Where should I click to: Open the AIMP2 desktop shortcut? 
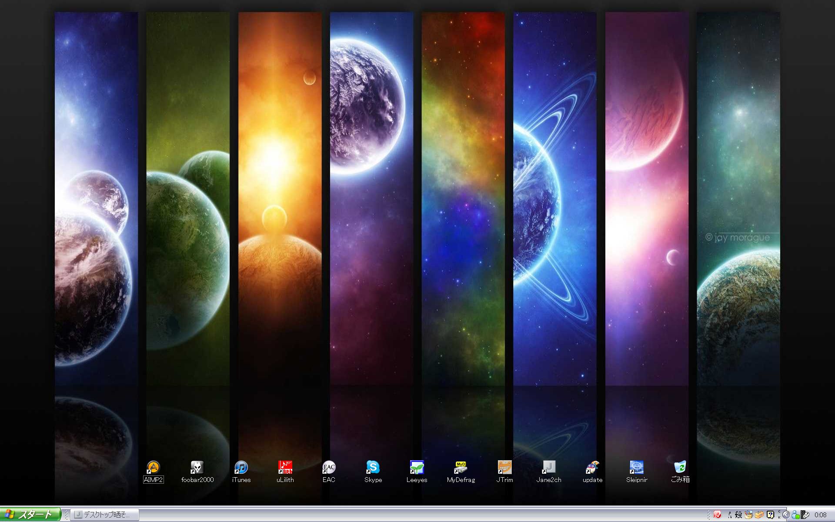pyautogui.click(x=153, y=468)
